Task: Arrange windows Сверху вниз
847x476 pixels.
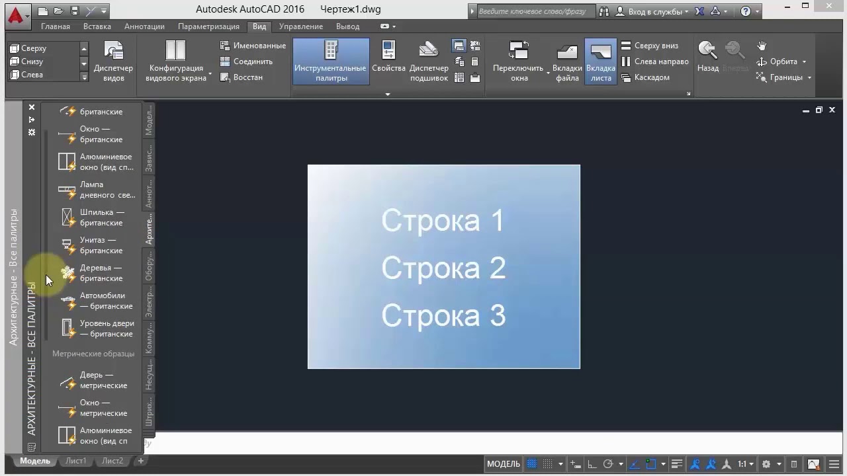Action: [x=650, y=46]
